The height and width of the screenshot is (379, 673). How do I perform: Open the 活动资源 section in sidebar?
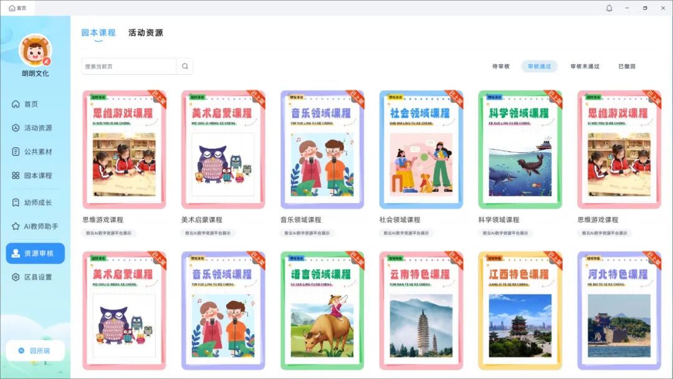tap(34, 127)
